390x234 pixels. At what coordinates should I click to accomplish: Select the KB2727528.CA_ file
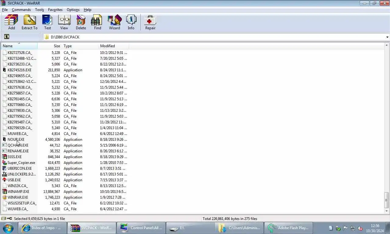click(19, 53)
